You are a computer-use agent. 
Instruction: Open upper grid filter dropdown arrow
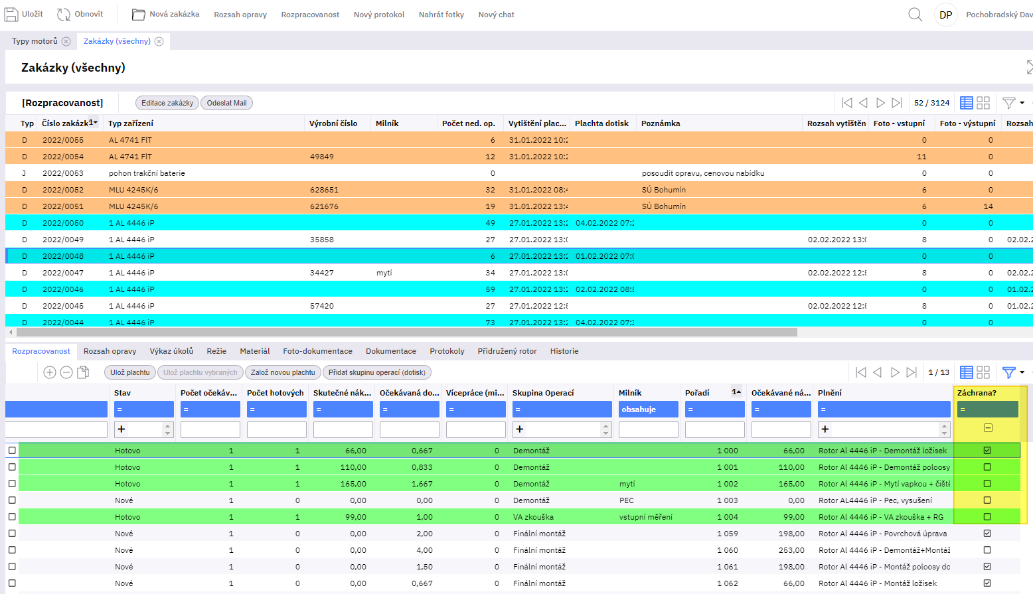point(1022,103)
